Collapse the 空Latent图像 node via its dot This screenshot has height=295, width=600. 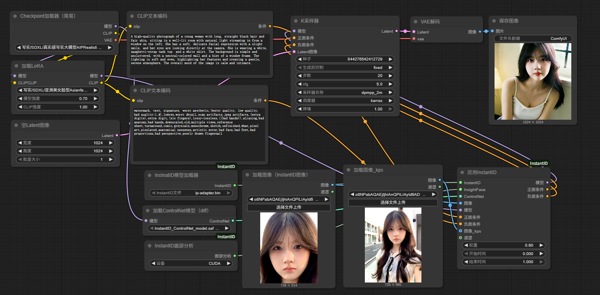(17, 125)
